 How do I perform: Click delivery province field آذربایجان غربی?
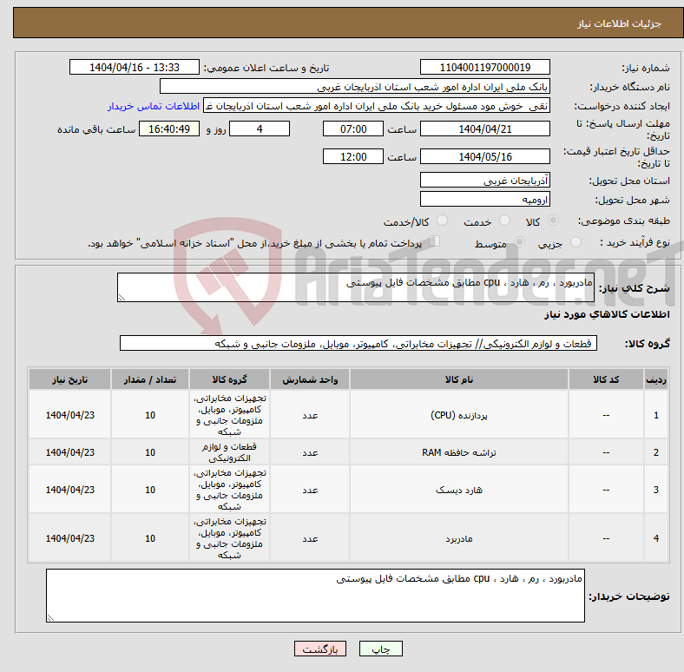pos(485,180)
